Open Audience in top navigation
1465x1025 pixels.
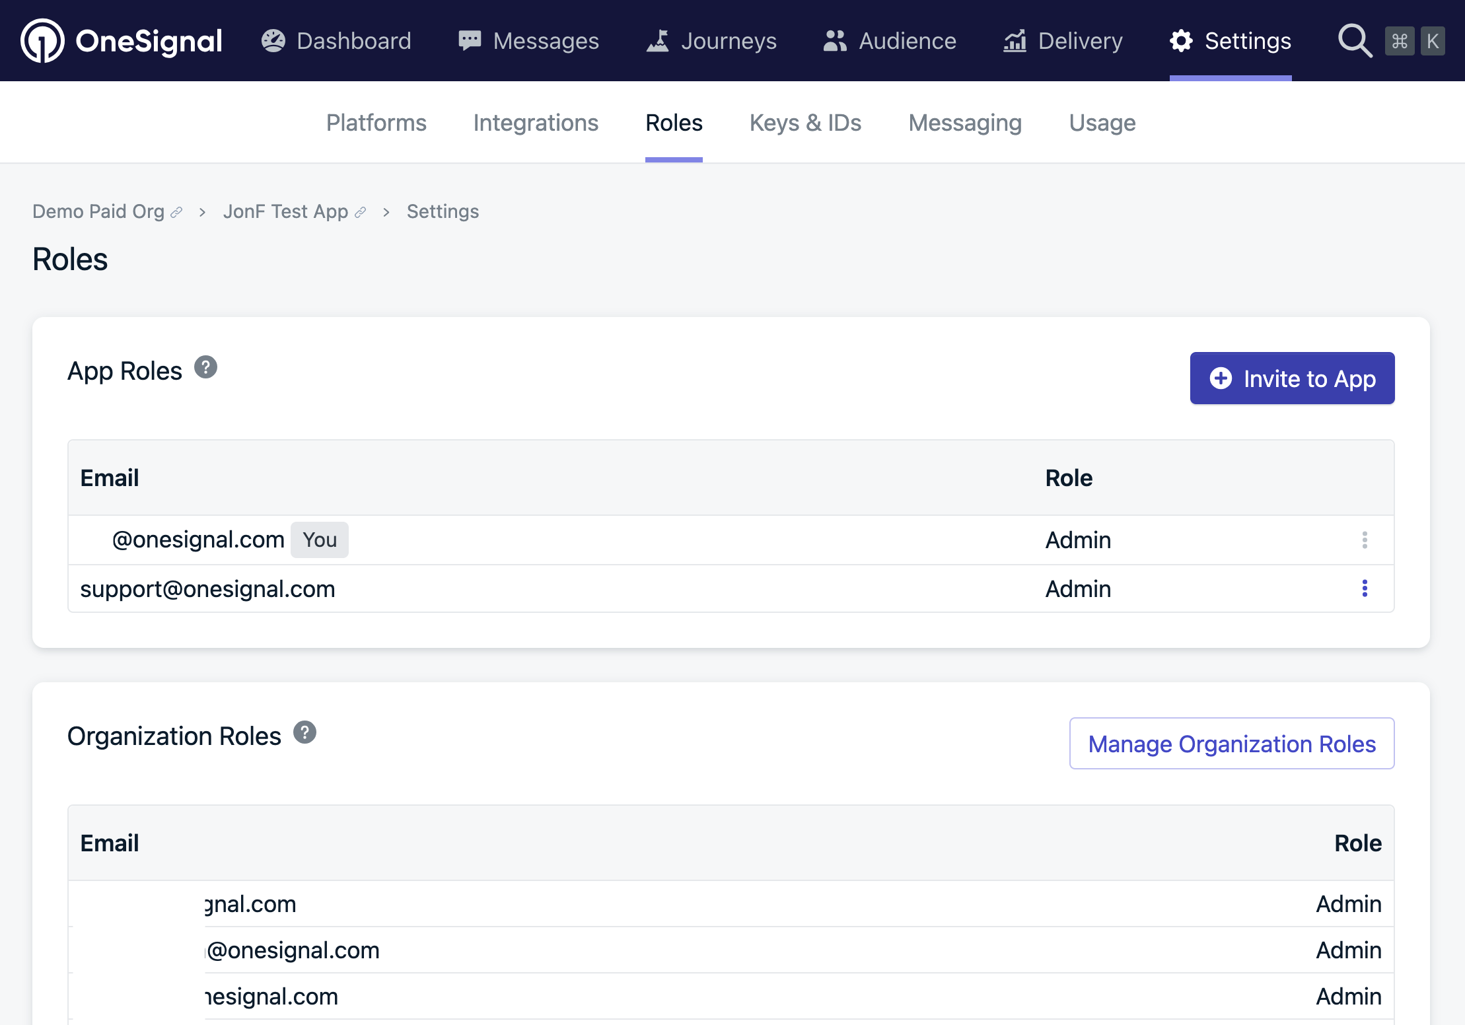coord(890,41)
